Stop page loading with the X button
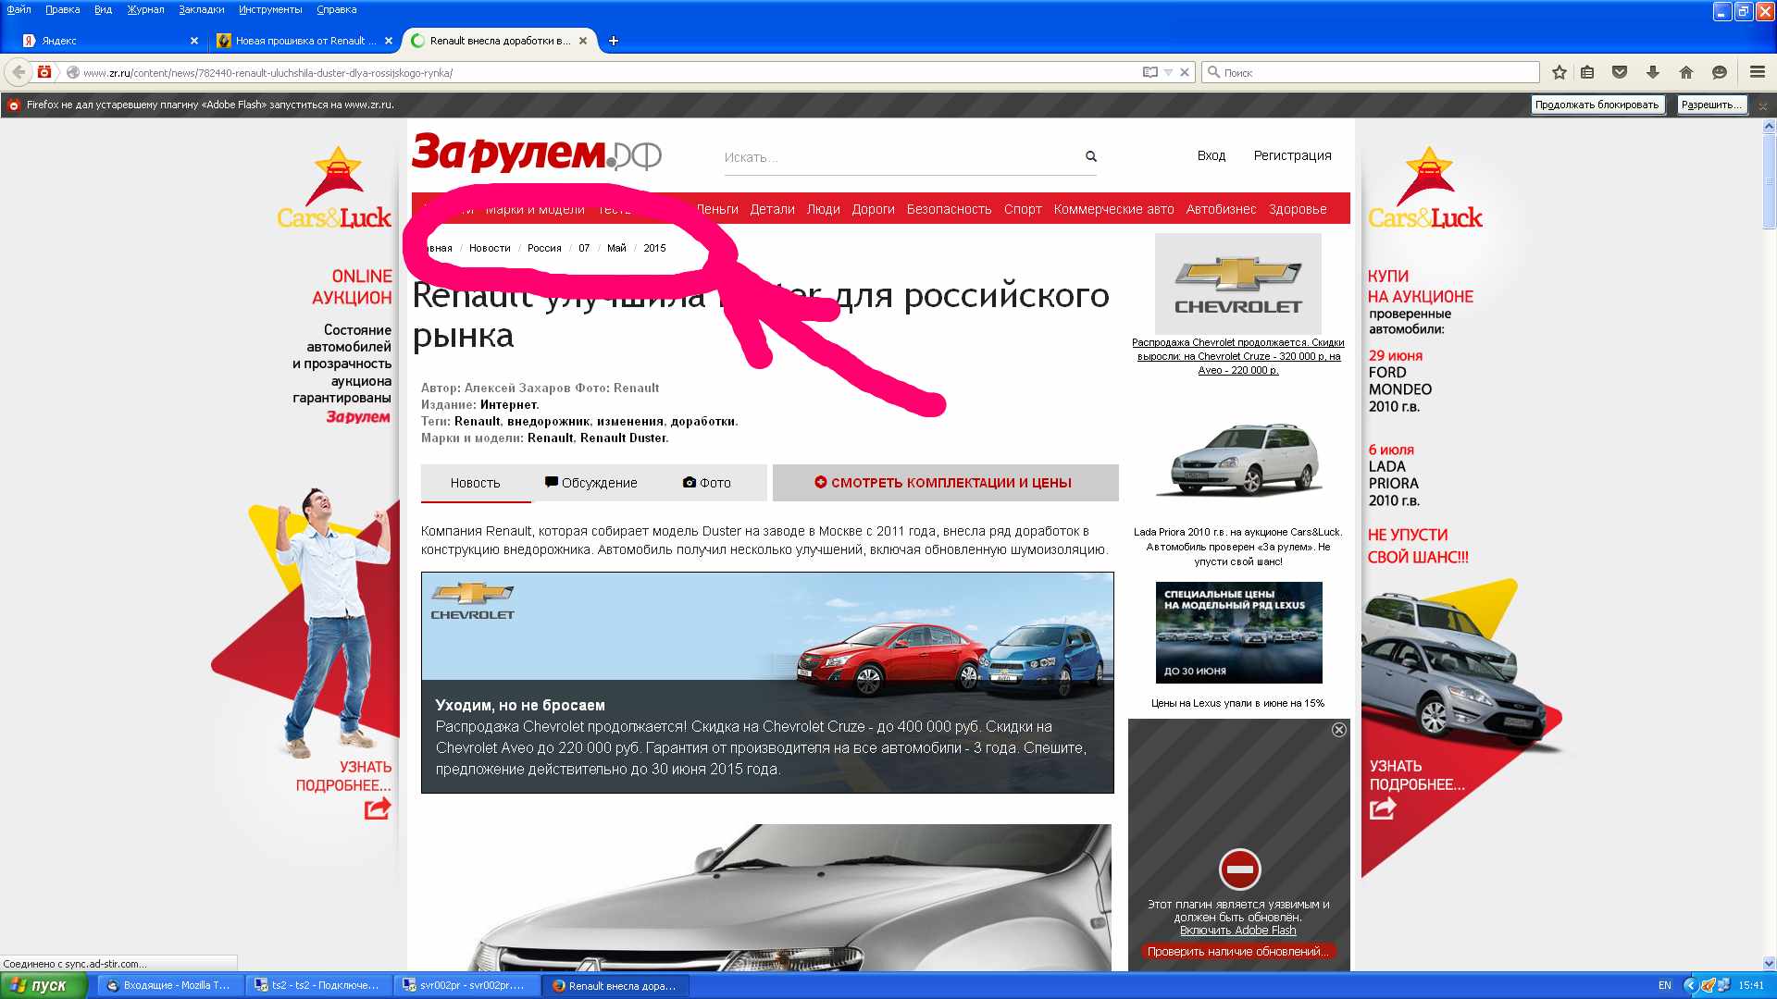Viewport: 1777px width, 999px height. (1184, 72)
